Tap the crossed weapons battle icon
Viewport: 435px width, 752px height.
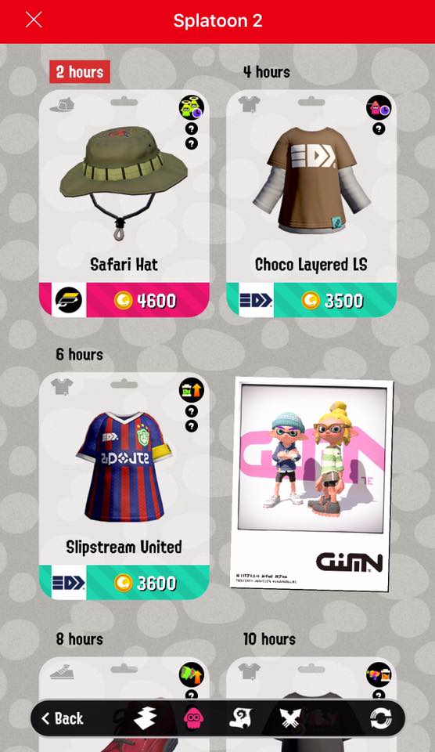[290, 718]
